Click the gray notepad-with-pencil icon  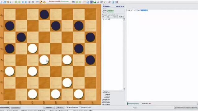pos(101,2)
